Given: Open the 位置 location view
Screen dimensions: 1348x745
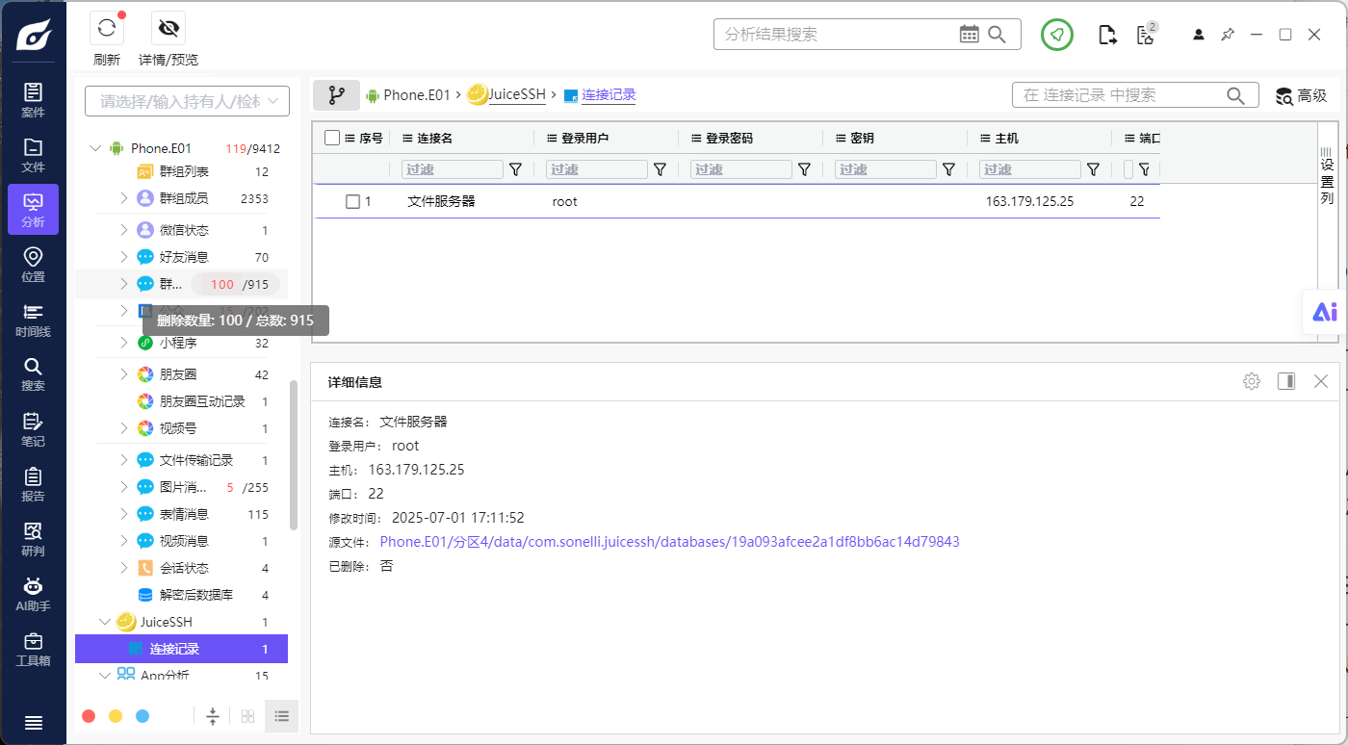Looking at the screenshot, I should pyautogui.click(x=33, y=265).
